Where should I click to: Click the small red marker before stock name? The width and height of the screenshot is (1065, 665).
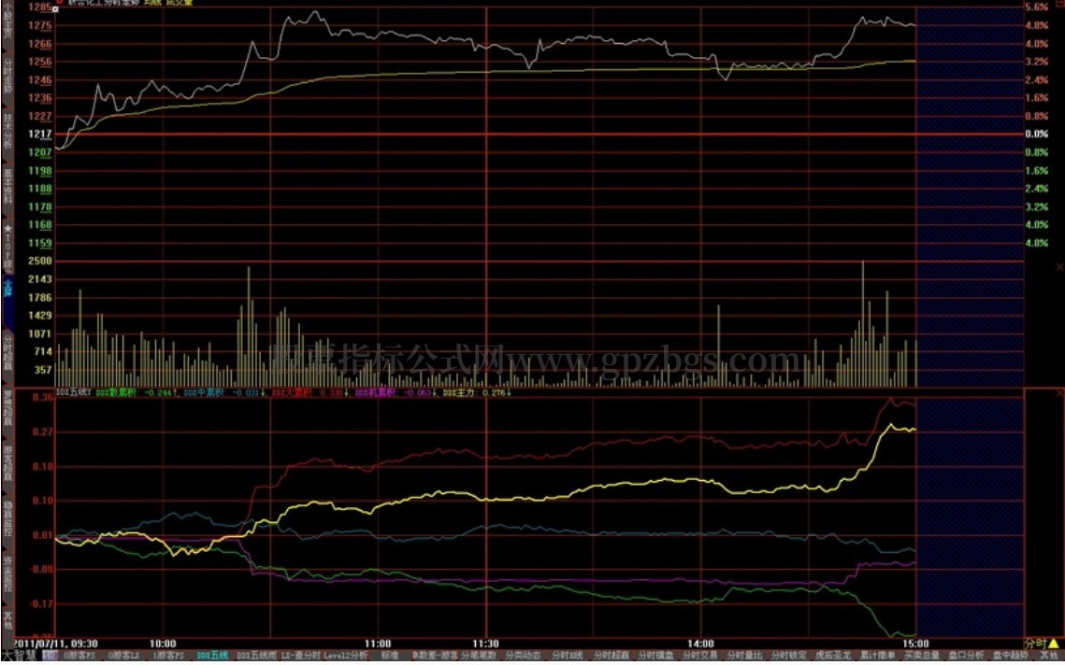(x=59, y=4)
